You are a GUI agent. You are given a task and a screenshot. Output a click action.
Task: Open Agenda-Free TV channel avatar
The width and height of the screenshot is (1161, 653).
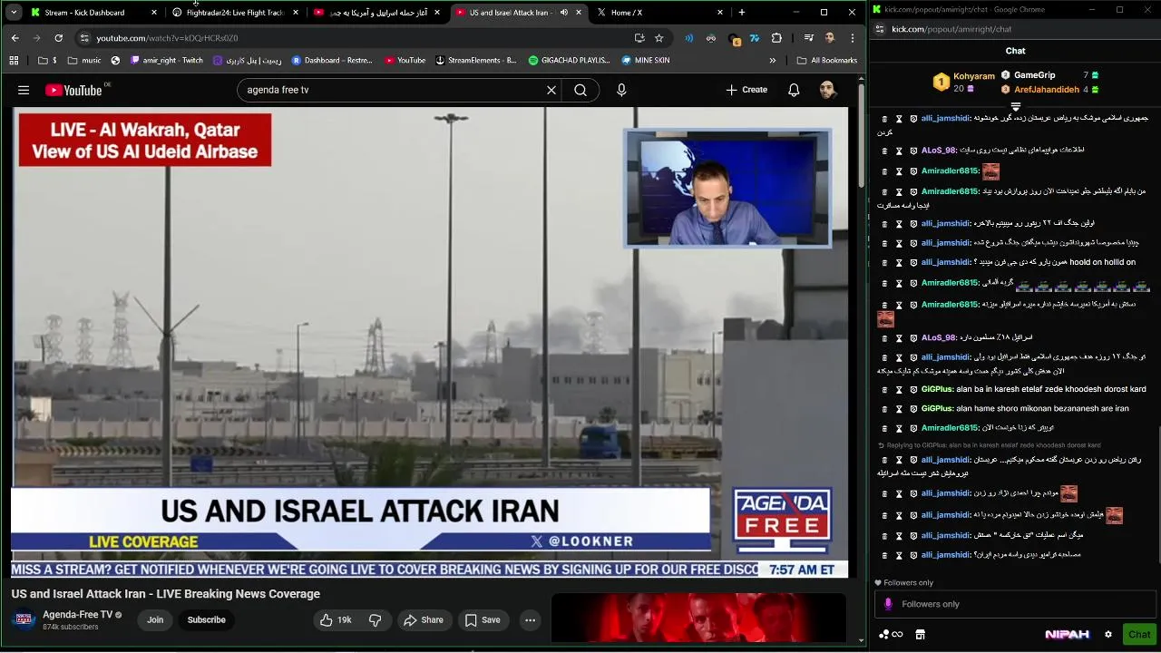[24, 619]
